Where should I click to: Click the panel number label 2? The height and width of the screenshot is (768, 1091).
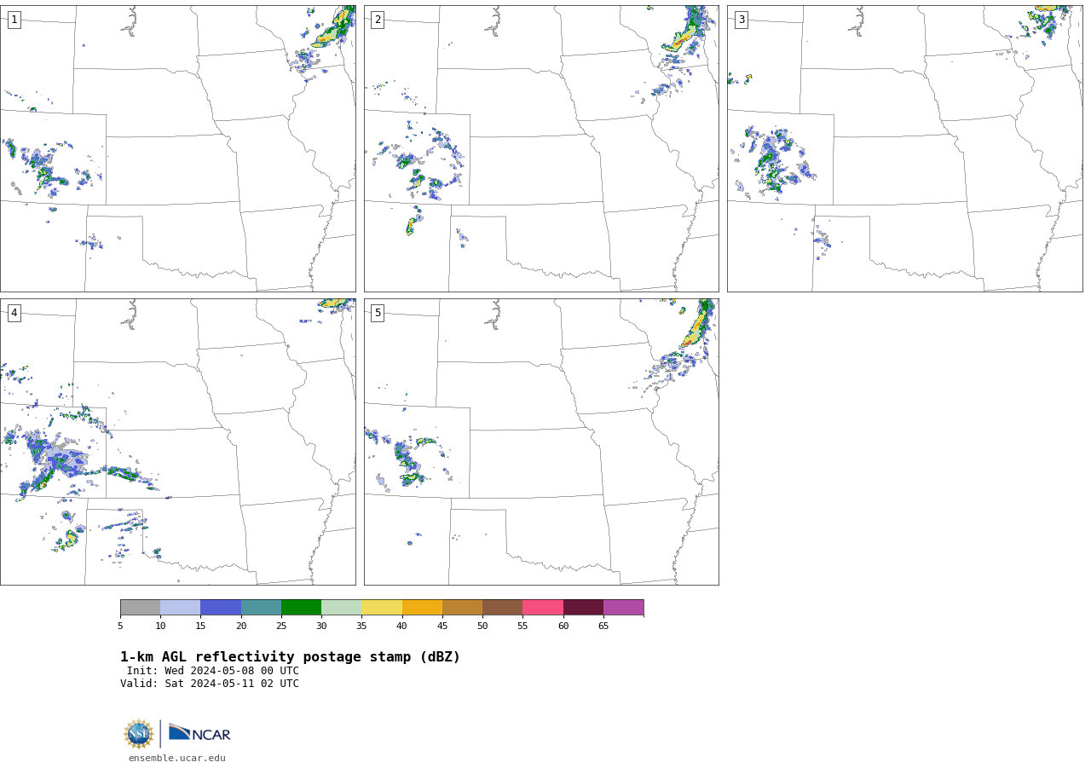[x=378, y=20]
